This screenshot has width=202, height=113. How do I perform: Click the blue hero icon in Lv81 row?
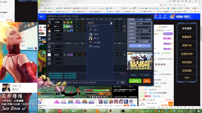point(71,30)
